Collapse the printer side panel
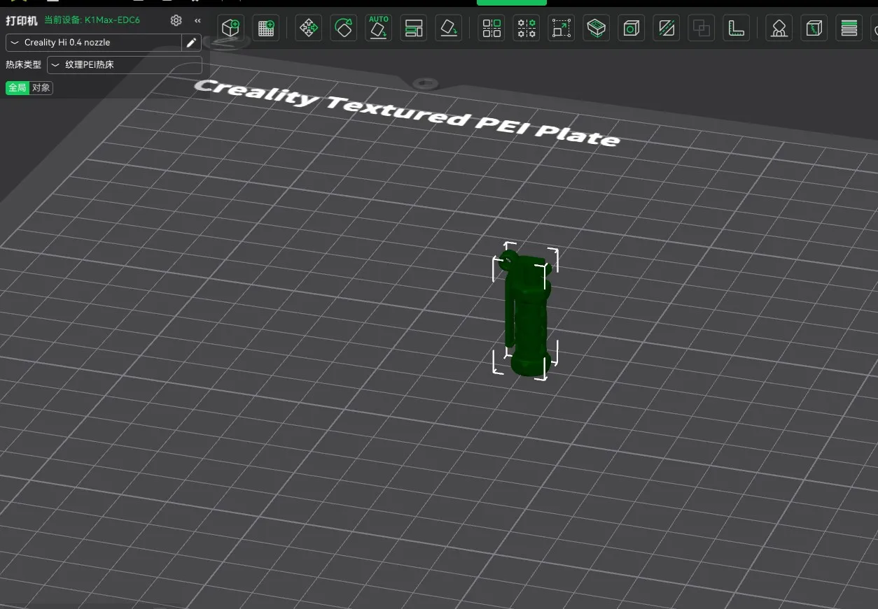This screenshot has width=878, height=609. click(197, 20)
